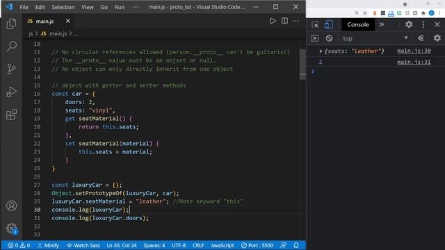The height and width of the screenshot is (250, 445).
Task: Show more DevTools tabs with the double chevron
Action: pos(382,25)
